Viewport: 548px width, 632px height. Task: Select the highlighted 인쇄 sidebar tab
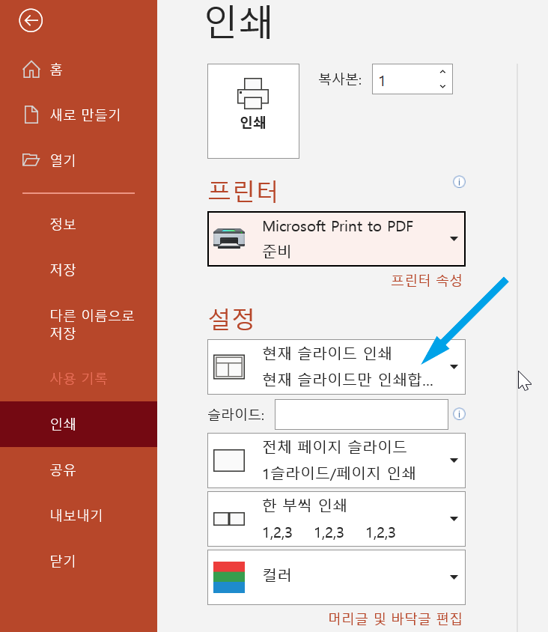point(79,424)
